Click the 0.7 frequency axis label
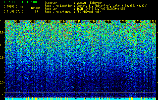 point(2,82)
